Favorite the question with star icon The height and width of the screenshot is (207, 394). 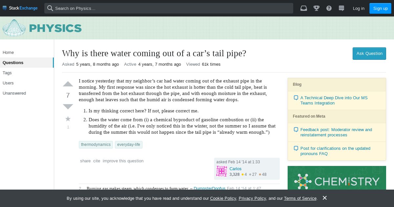click(68, 119)
